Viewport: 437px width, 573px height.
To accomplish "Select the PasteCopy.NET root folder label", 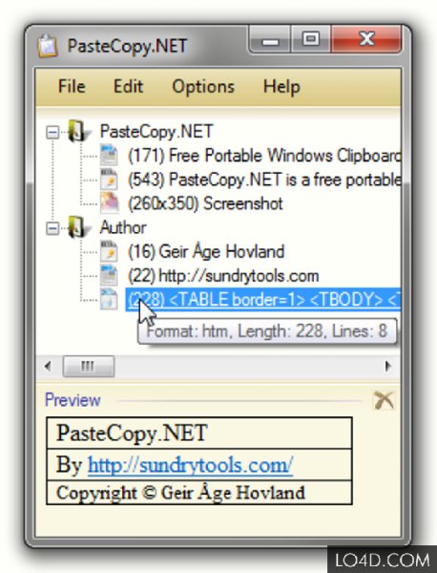I will 156,132.
